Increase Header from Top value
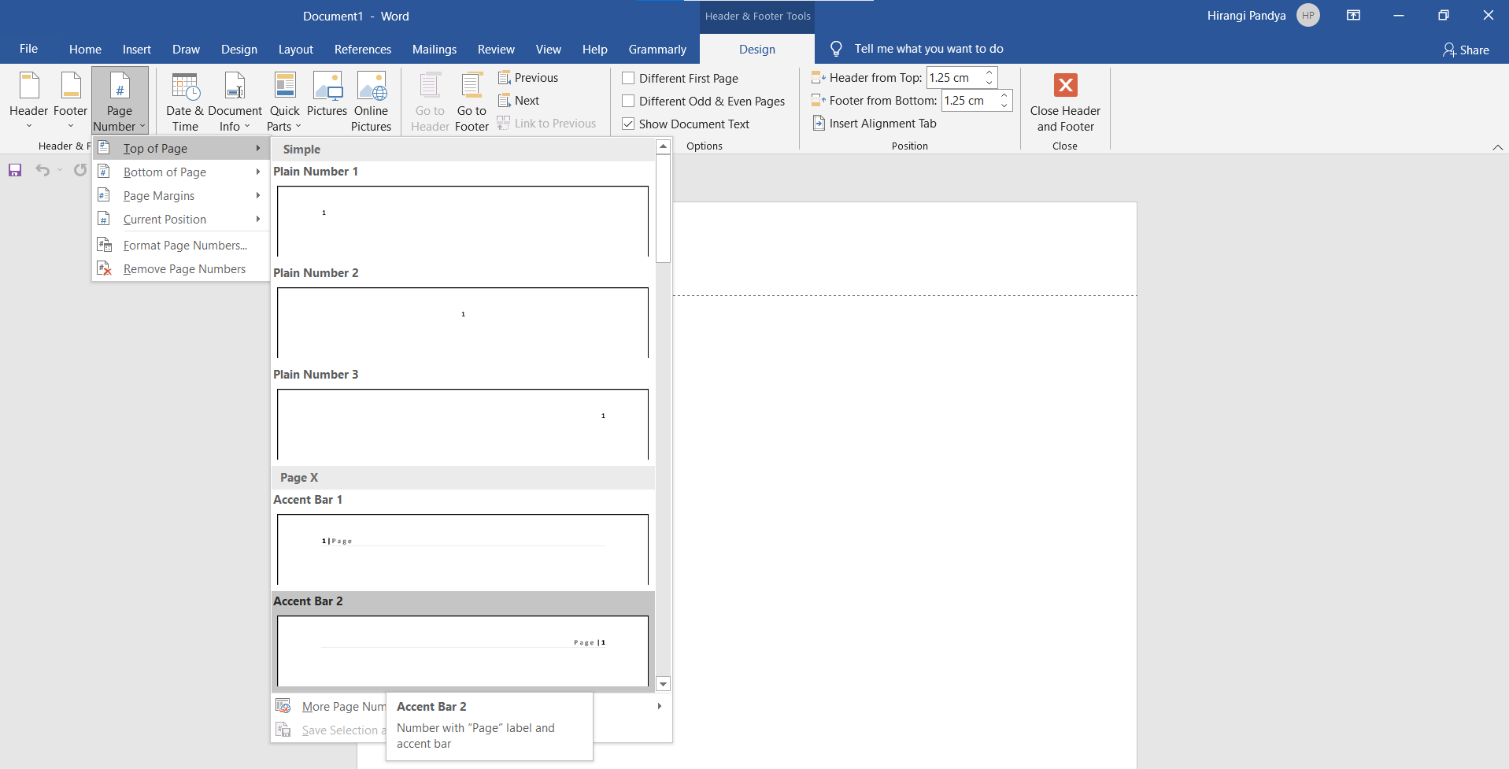This screenshot has width=1509, height=769. (989, 73)
